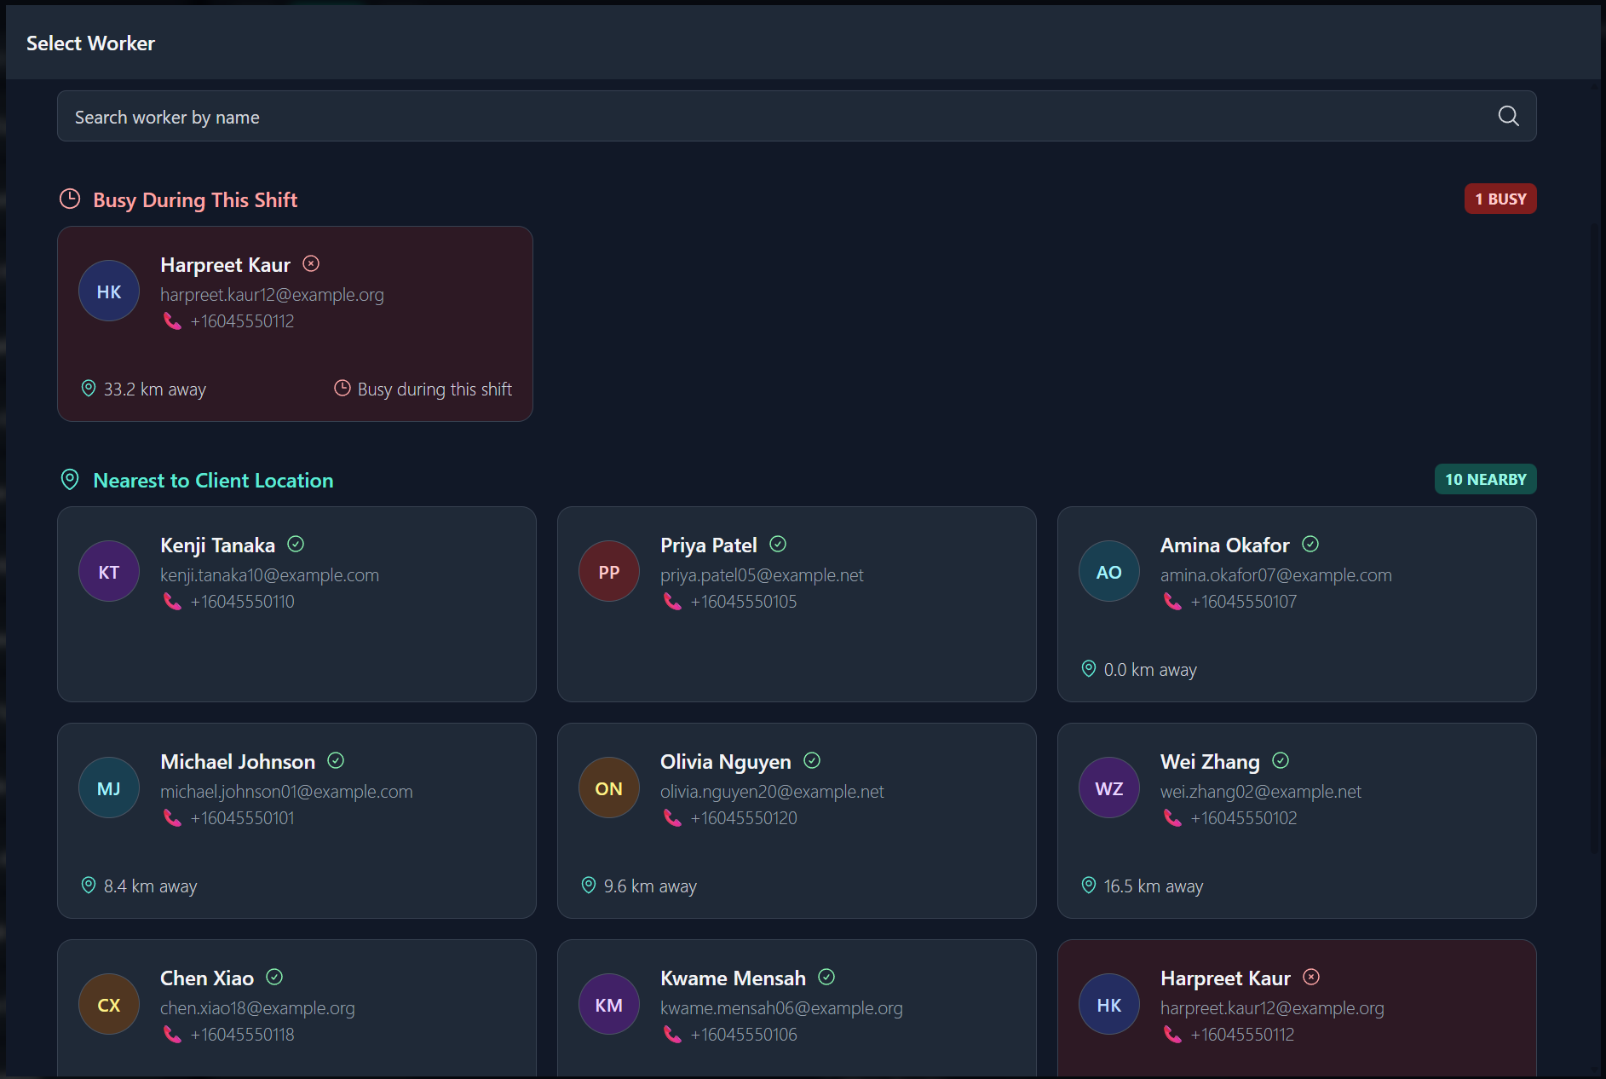
Task: Click the search magnifier icon
Action: coord(1508,116)
